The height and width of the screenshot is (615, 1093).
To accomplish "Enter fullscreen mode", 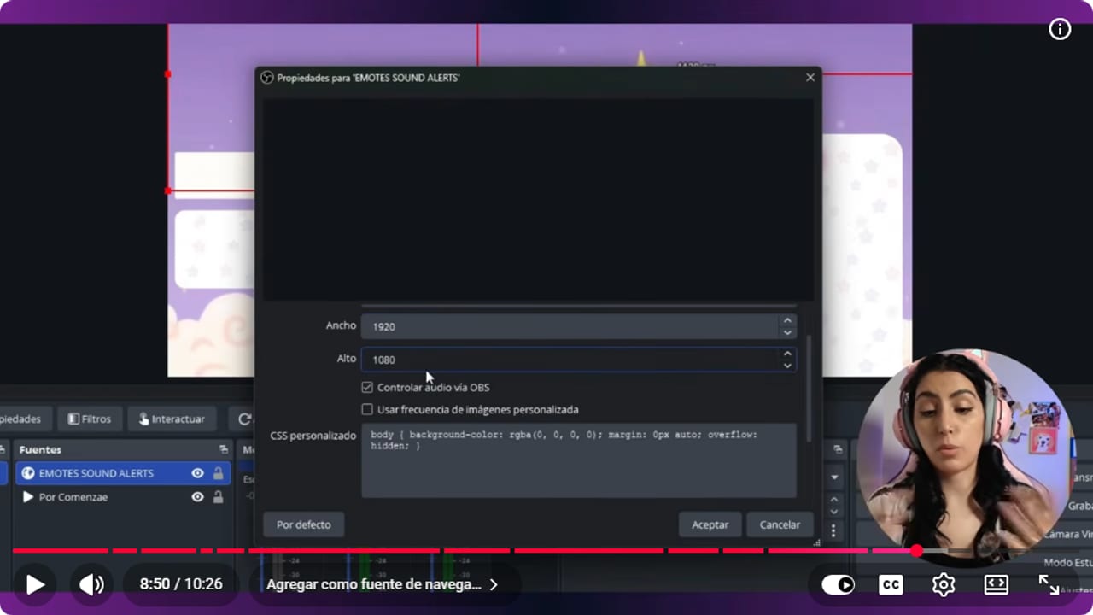I will click(x=1049, y=584).
